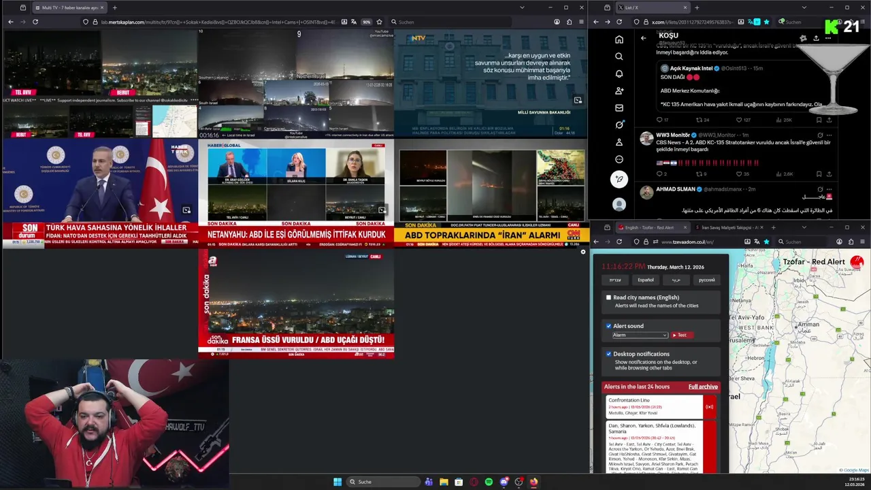
Task: Switch to Multi TV tab
Action: pos(69,7)
